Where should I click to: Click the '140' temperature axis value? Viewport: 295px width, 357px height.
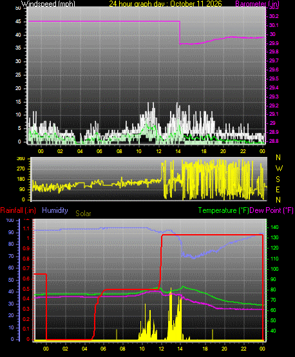pos(274,227)
